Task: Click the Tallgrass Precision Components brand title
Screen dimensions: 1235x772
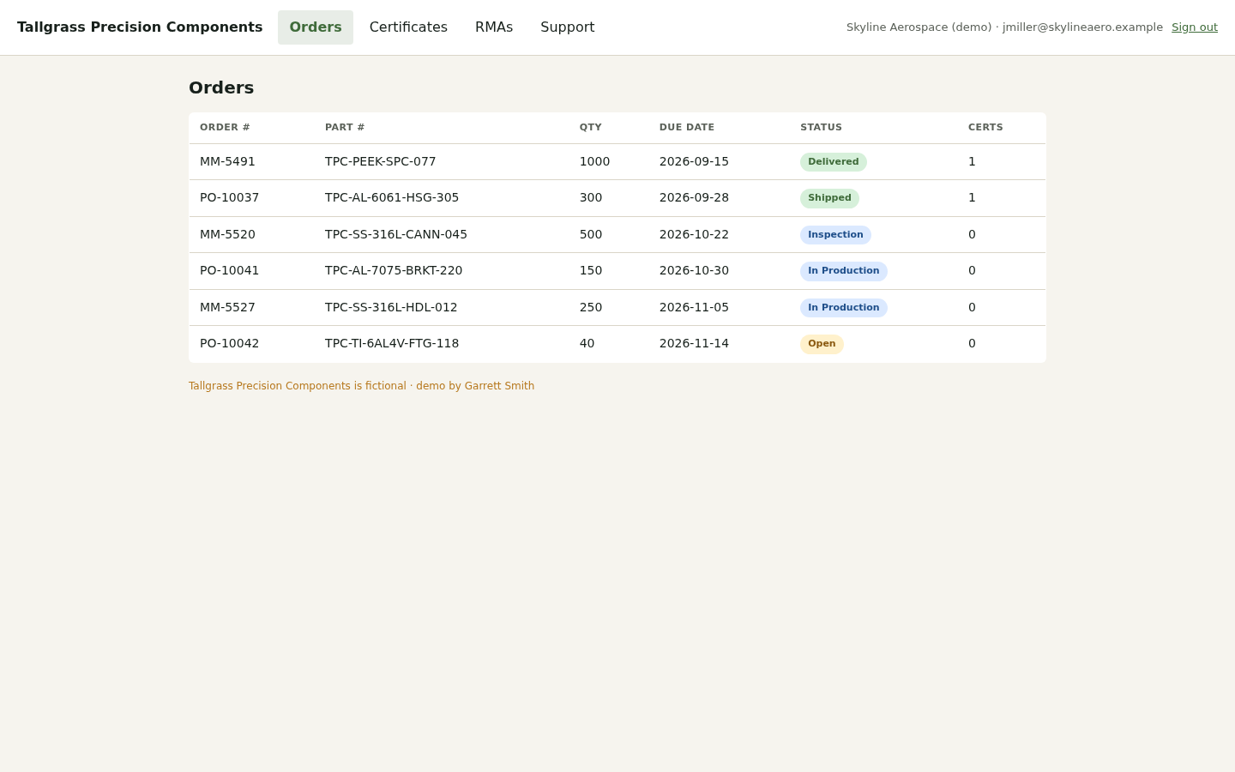Action: click(140, 27)
